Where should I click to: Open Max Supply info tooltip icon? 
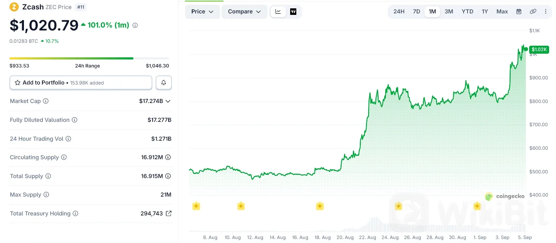point(46,195)
